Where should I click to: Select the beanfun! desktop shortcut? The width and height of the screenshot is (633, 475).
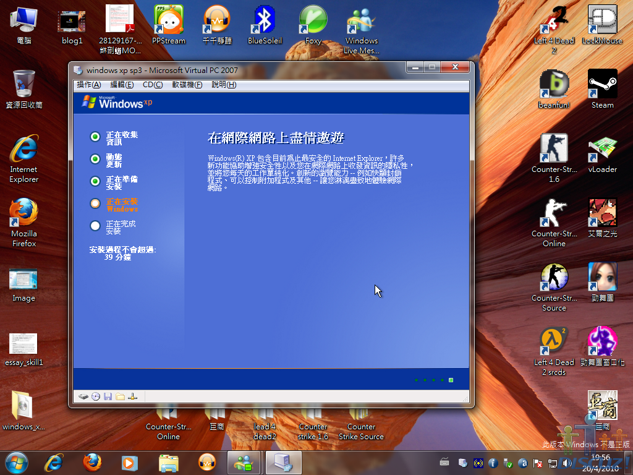coord(554,89)
